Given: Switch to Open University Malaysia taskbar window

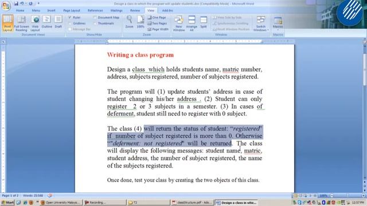Looking at the screenshot, I should 61,203.
